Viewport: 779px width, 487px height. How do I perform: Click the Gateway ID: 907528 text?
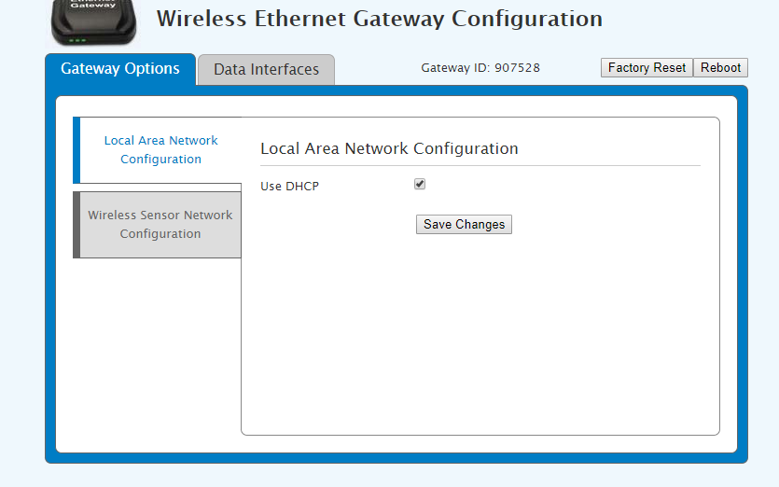[x=480, y=68]
